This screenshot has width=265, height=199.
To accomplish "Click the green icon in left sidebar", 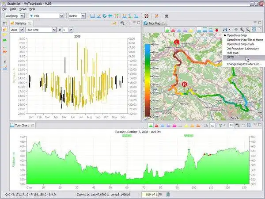I will click(x=5, y=40).
